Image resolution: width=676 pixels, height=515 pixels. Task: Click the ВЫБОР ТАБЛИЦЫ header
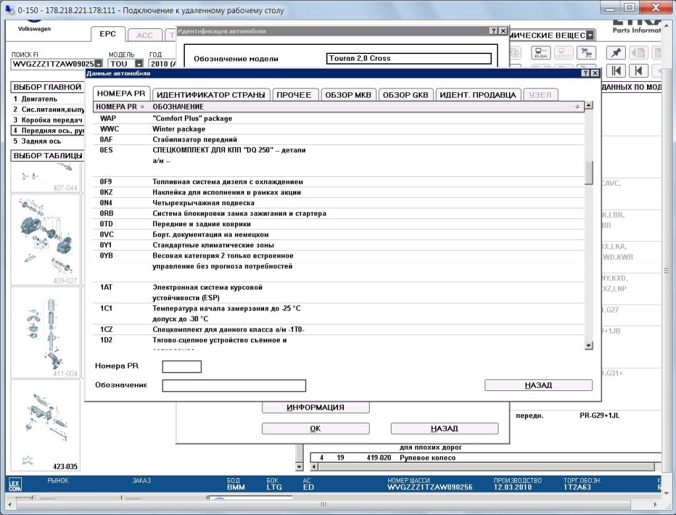pos(48,156)
